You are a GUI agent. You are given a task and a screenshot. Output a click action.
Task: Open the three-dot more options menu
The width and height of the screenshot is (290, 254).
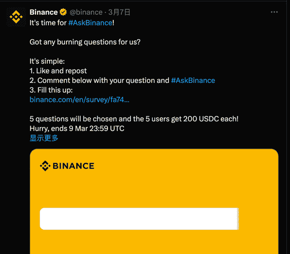coord(274,12)
